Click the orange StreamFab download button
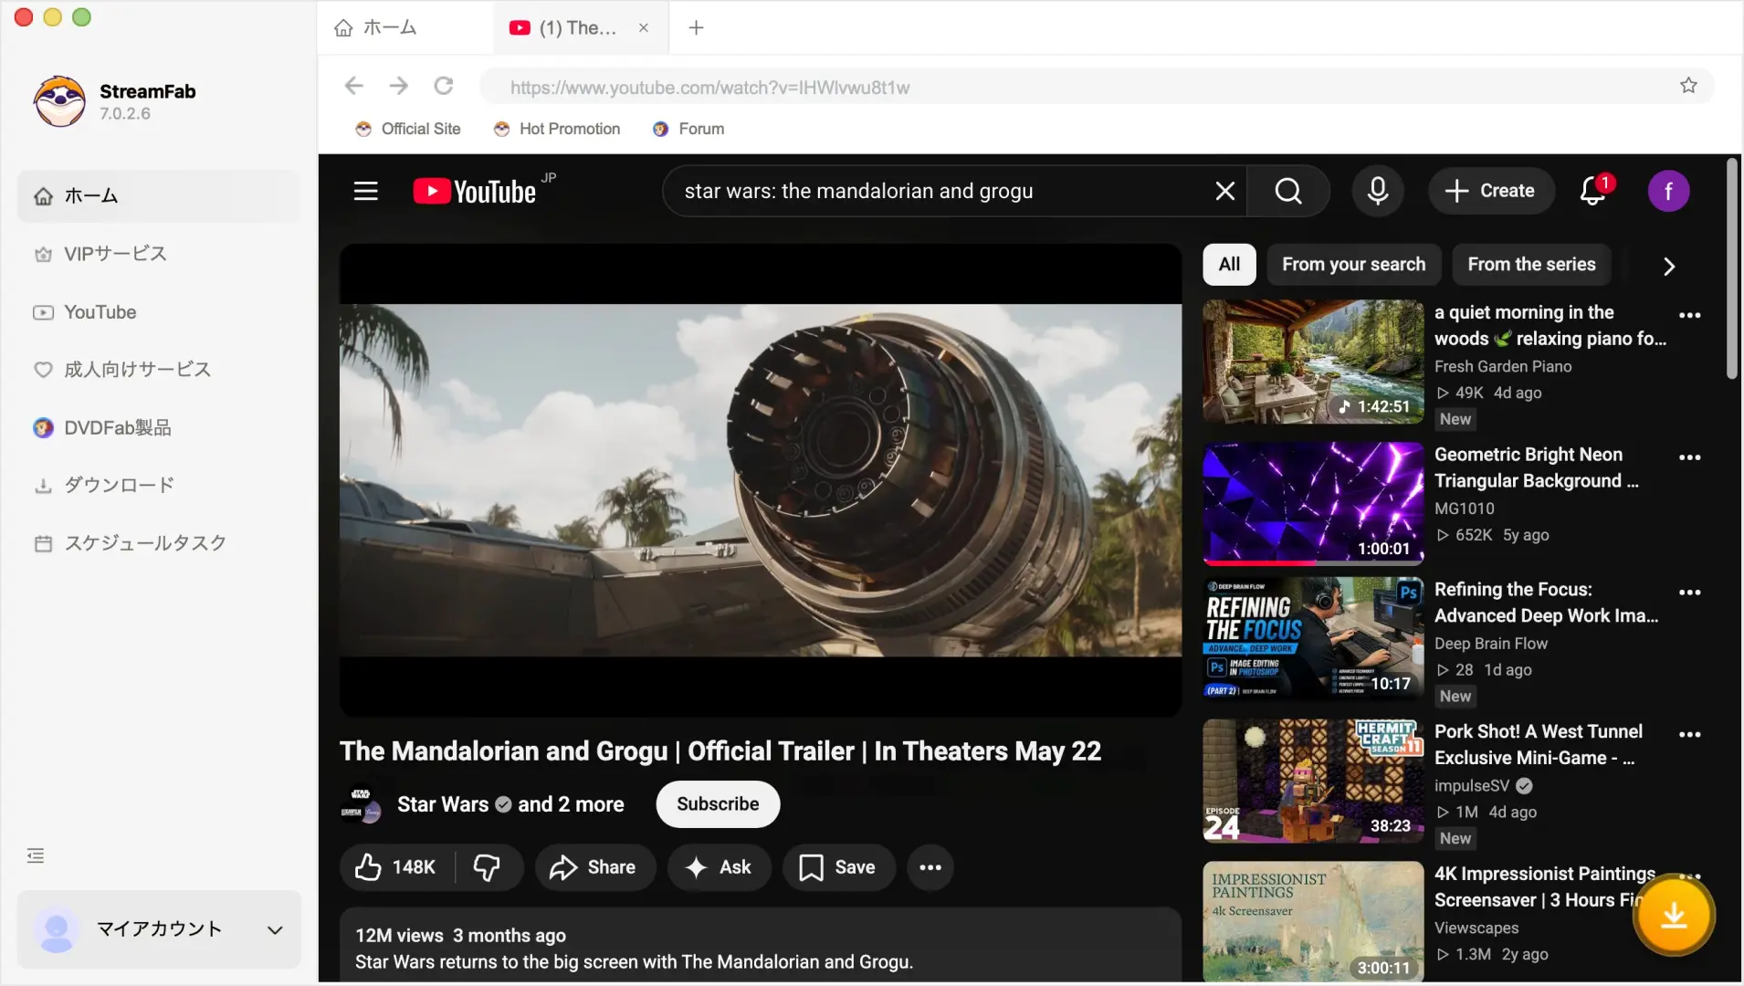This screenshot has width=1744, height=986. click(1674, 915)
